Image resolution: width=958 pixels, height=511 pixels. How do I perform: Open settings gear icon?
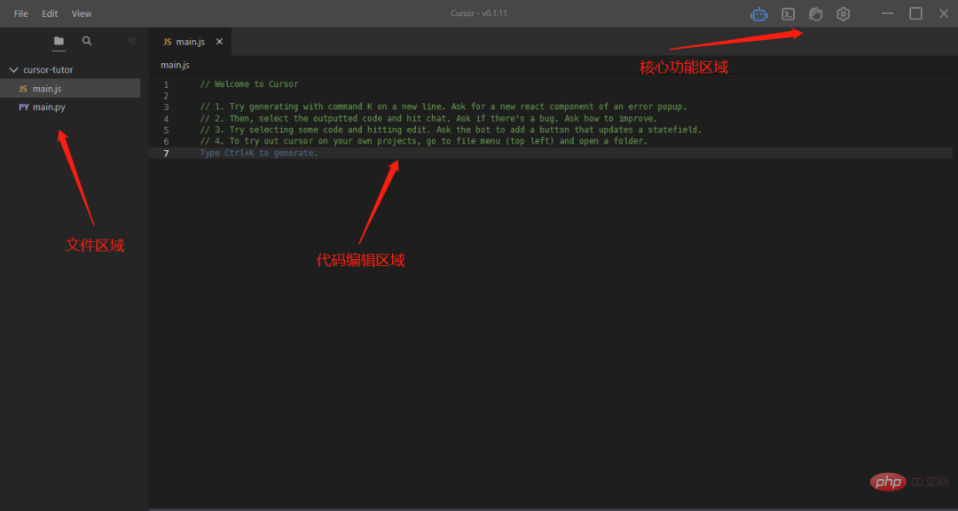(844, 14)
